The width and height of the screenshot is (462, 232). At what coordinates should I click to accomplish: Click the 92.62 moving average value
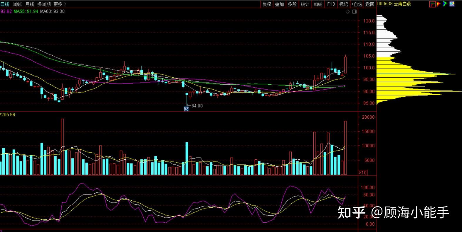pos(6,11)
